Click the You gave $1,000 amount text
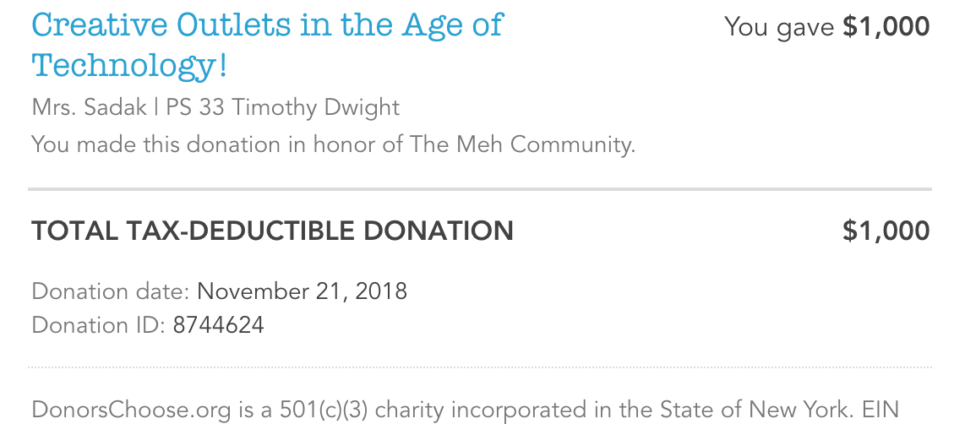The image size is (965, 424). [826, 27]
